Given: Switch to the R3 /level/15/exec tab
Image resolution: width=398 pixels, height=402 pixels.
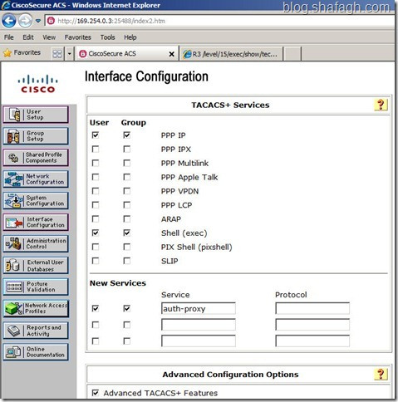Looking at the screenshot, I should (232, 54).
